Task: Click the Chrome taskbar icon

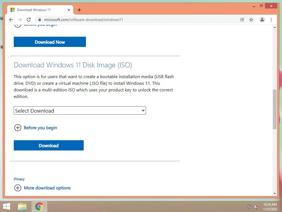Action: point(39,206)
